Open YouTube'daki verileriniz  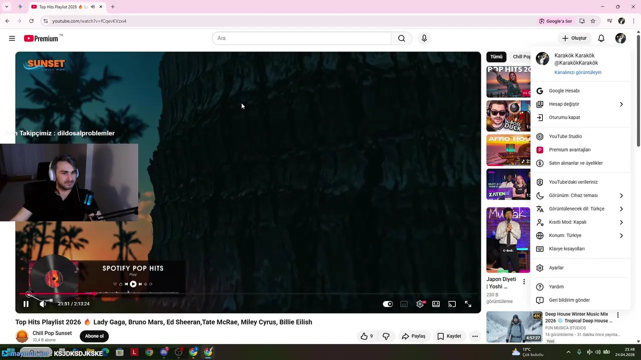[580, 182]
